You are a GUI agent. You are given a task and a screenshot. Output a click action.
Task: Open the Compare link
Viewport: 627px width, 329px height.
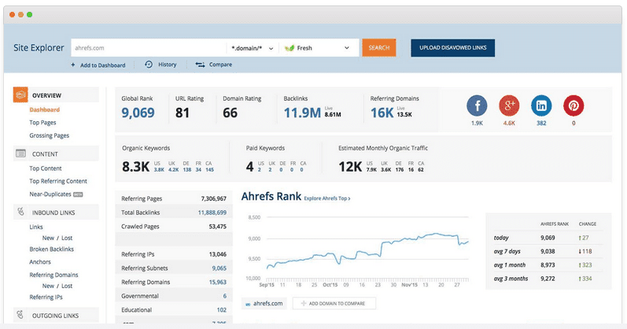click(x=220, y=65)
